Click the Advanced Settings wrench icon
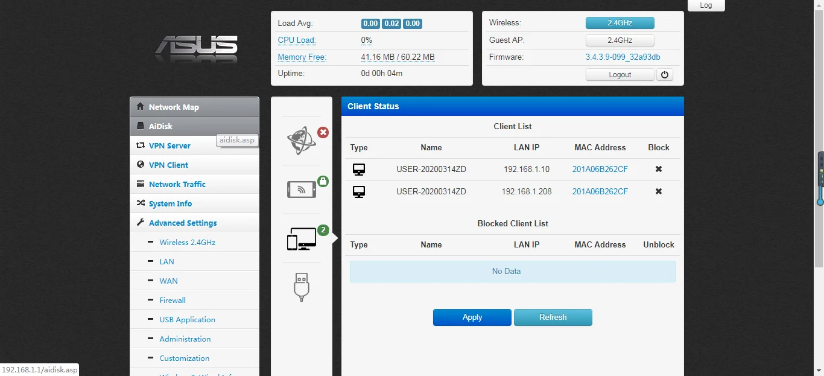 point(141,223)
